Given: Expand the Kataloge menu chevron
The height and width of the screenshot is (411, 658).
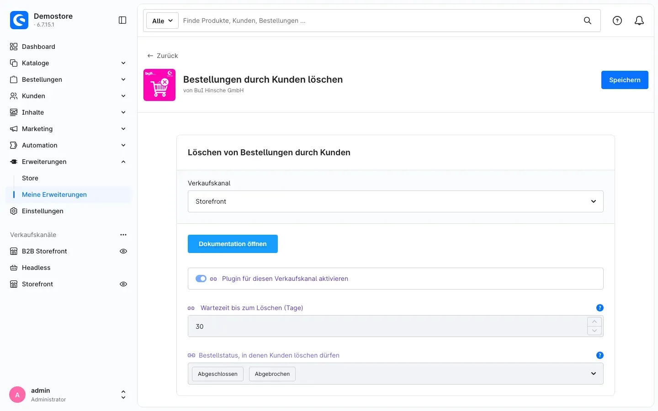Looking at the screenshot, I should click(x=123, y=63).
